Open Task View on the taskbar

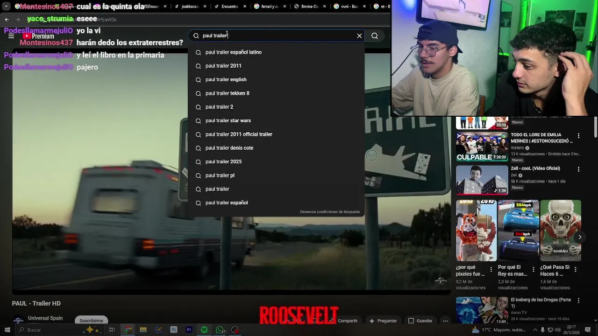click(112, 330)
